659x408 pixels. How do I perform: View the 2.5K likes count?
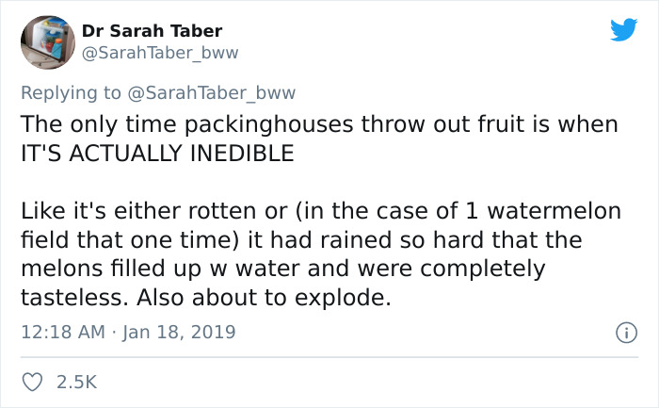[x=76, y=382]
